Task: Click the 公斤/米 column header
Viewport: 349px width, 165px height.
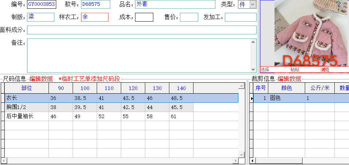Action: coord(320,88)
